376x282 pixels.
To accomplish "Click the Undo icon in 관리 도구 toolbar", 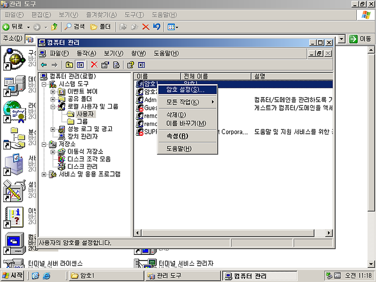I will [157, 27].
